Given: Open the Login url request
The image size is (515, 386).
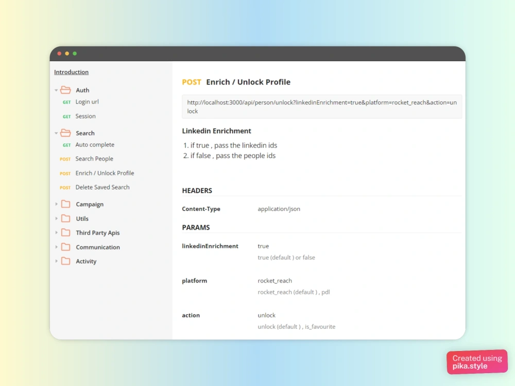Looking at the screenshot, I should tap(87, 102).
